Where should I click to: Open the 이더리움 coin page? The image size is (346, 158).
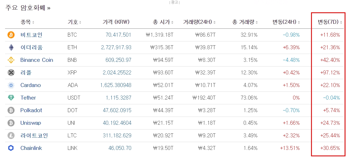[31, 48]
